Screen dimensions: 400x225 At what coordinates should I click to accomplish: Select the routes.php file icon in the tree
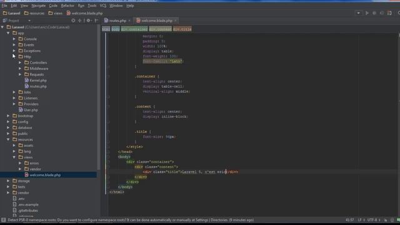click(27, 86)
